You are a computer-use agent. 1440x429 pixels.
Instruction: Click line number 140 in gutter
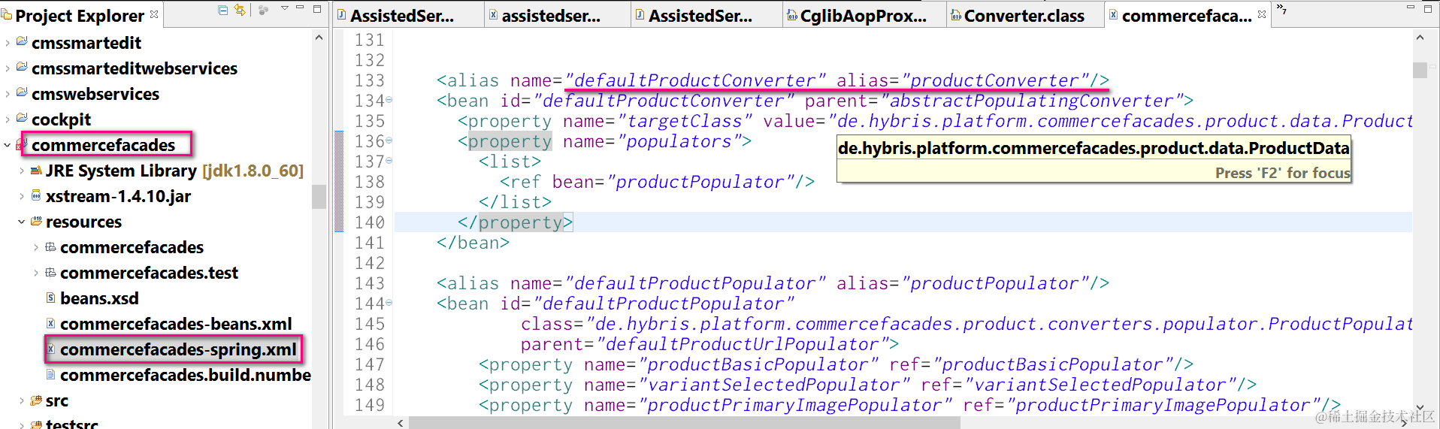click(369, 222)
